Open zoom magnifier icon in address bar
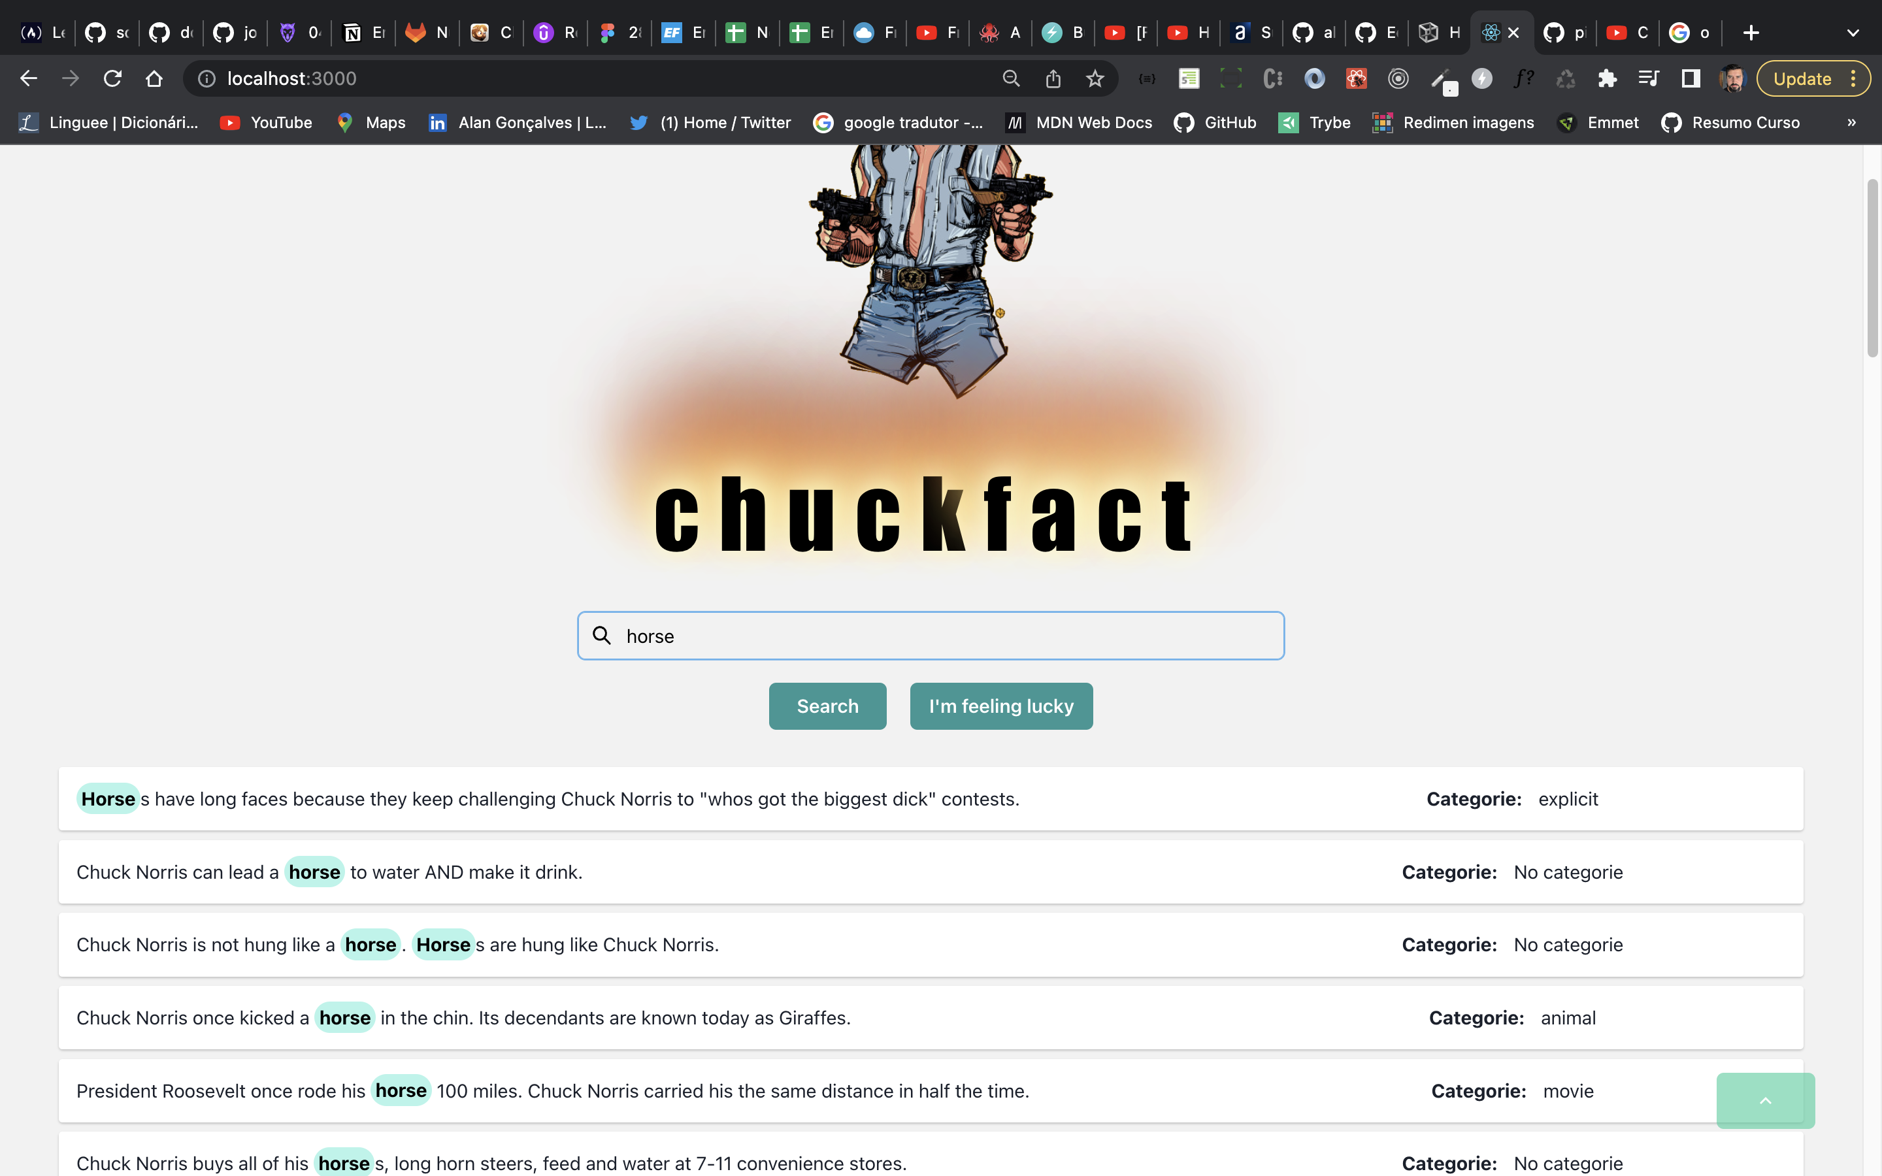This screenshot has height=1176, width=1882. pyautogui.click(x=1011, y=78)
